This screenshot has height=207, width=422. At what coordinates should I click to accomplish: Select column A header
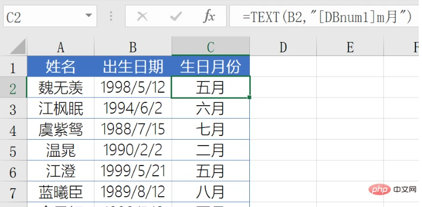pos(60,47)
